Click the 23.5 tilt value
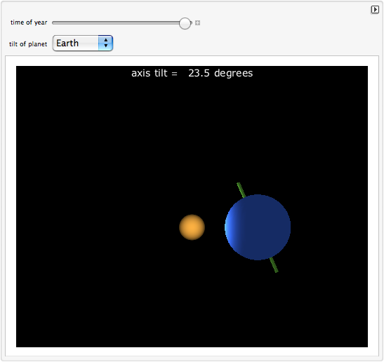The height and width of the screenshot is (362, 384). click(199, 73)
